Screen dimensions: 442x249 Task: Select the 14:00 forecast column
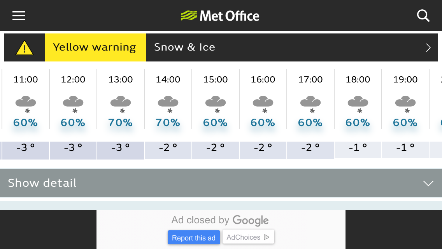coord(168,114)
